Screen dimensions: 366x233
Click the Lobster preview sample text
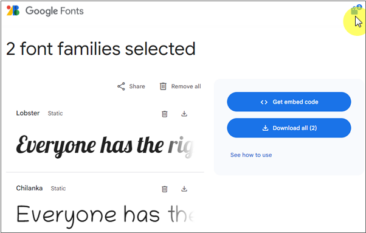click(x=105, y=146)
